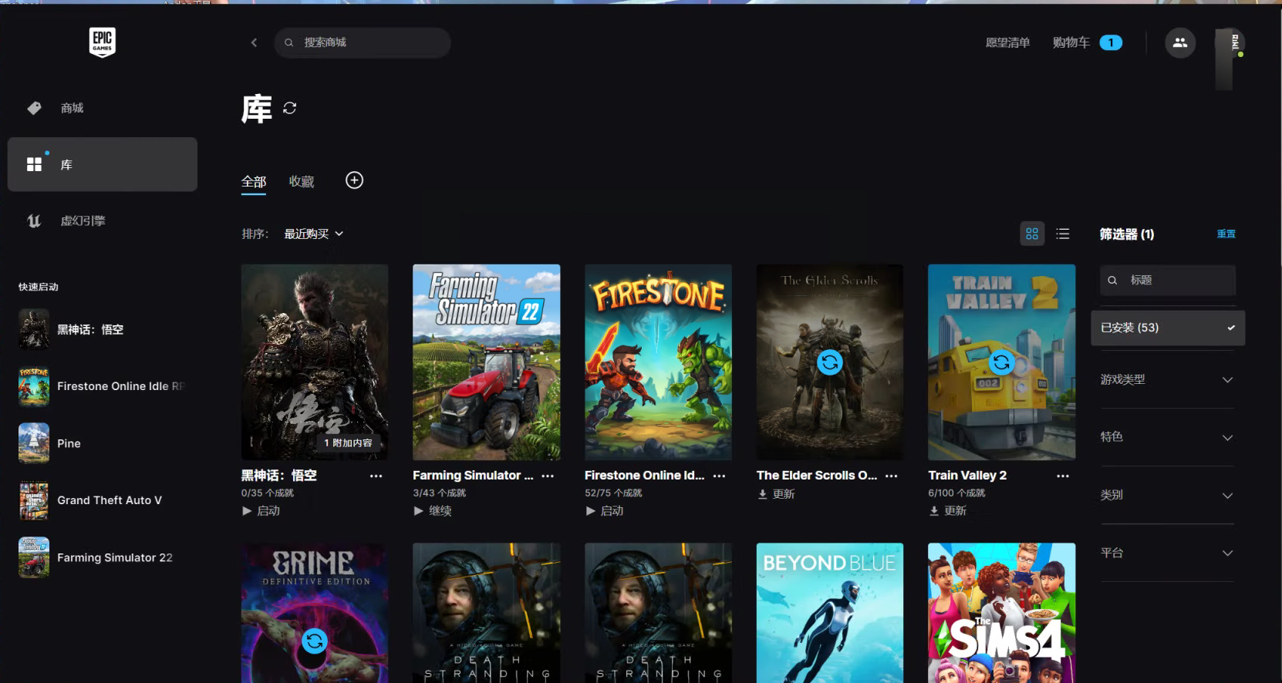
Task: Open options menu for 黑神话：悟空
Action: point(376,476)
